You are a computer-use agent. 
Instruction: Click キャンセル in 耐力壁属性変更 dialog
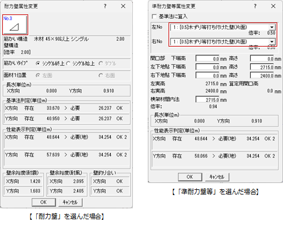[x=70, y=202]
